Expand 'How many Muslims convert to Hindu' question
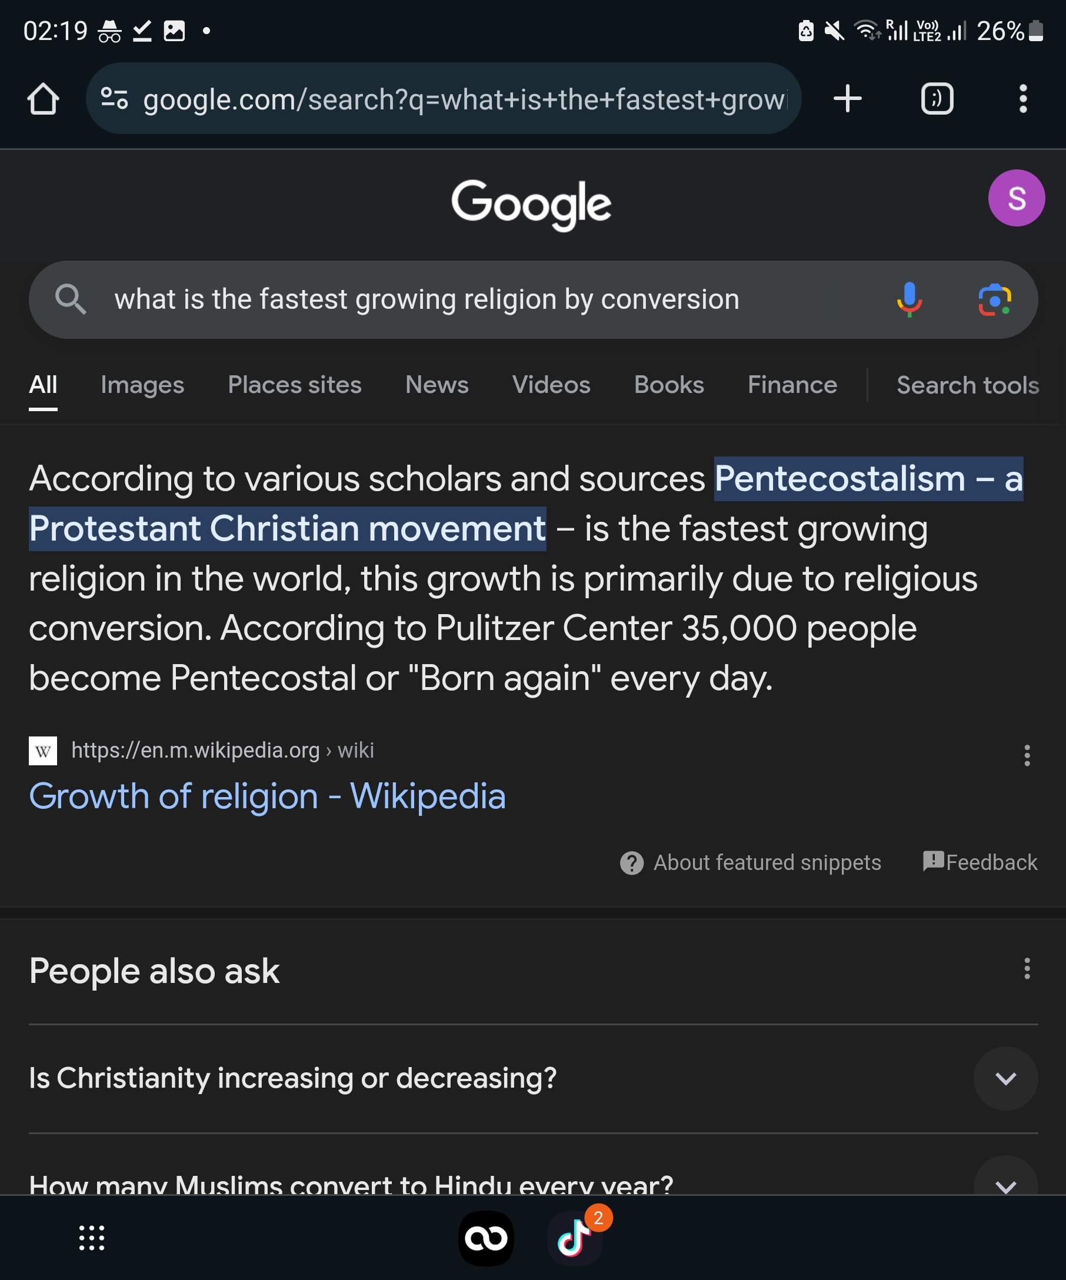 click(x=1005, y=1185)
